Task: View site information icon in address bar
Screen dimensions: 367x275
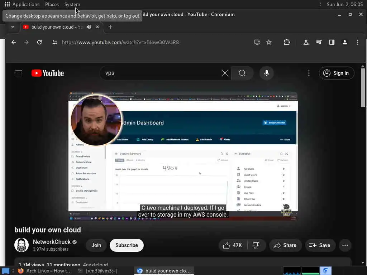Action: 55,42
